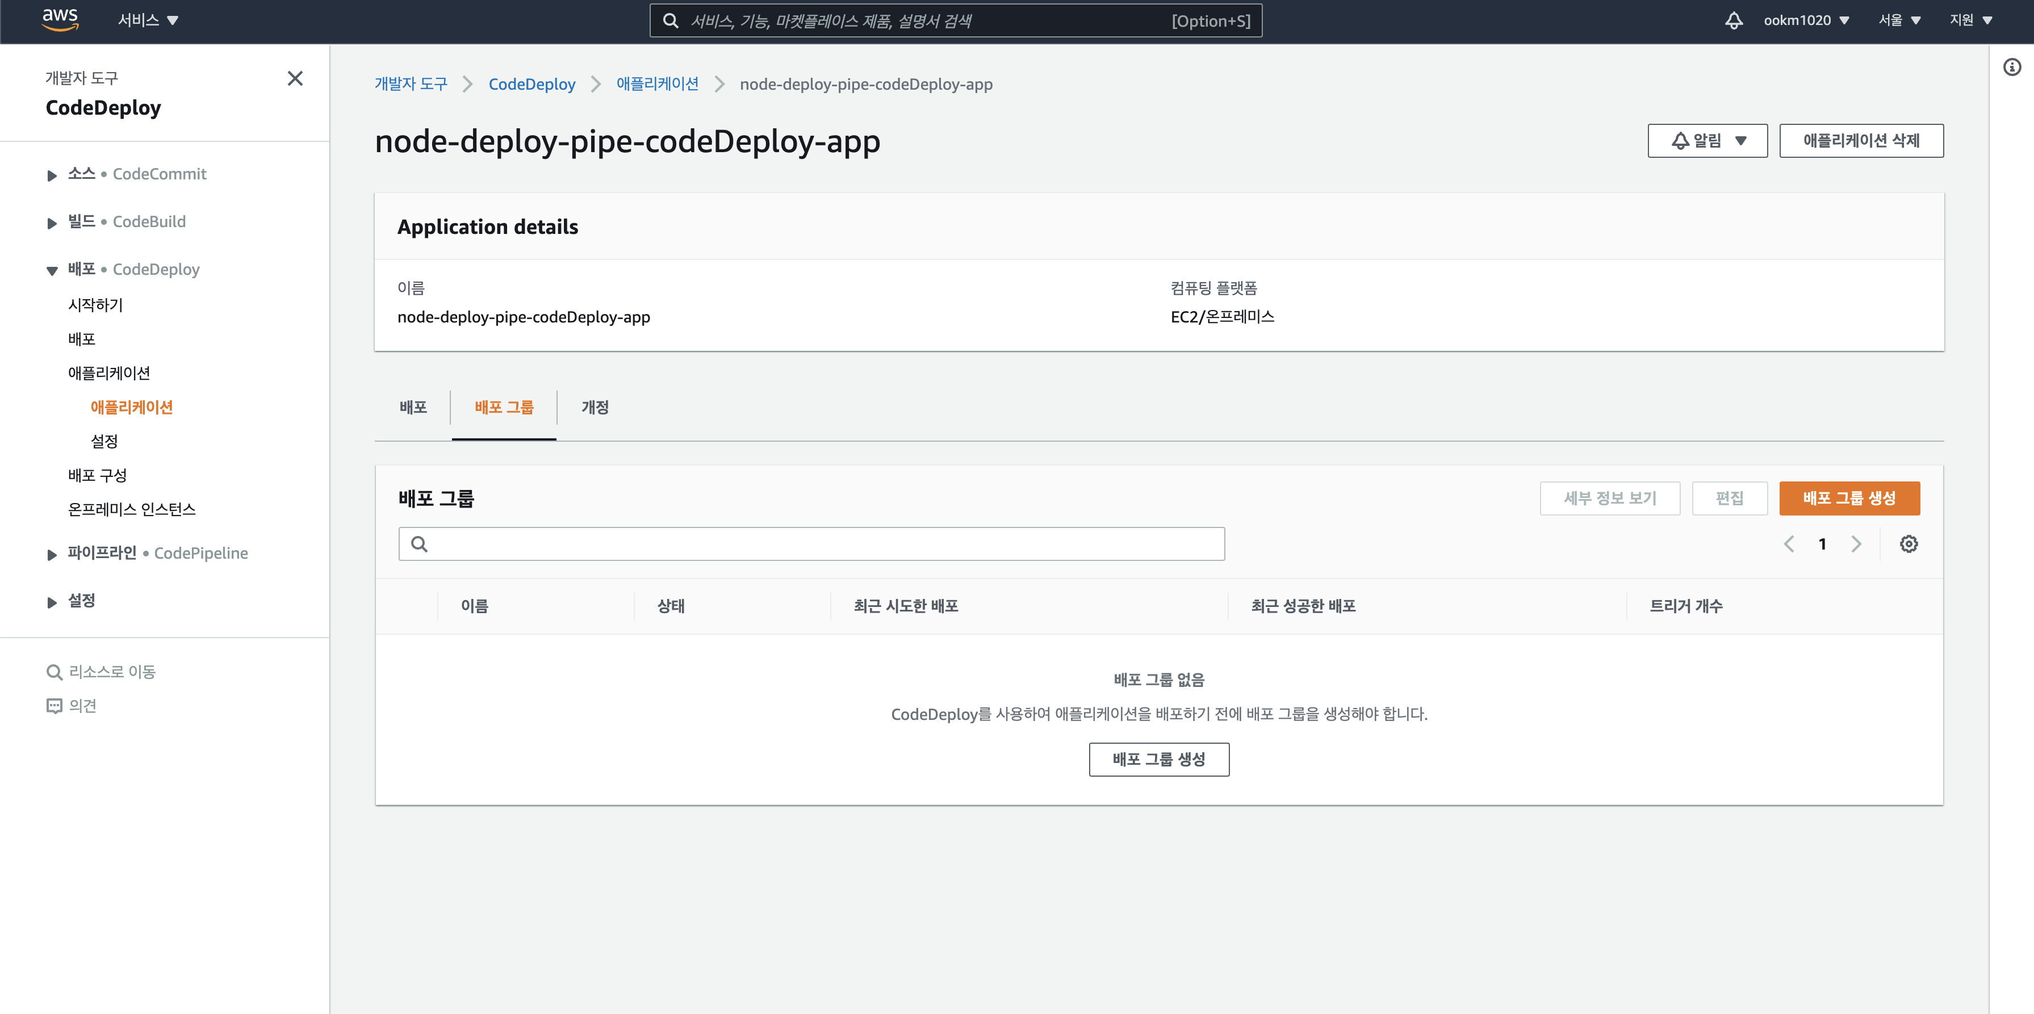The height and width of the screenshot is (1014, 2034).
Task: Go to previous page of deployment groups
Action: coord(1789,544)
